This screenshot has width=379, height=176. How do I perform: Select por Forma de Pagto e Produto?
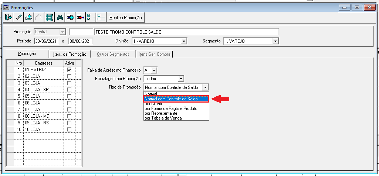point(176,108)
